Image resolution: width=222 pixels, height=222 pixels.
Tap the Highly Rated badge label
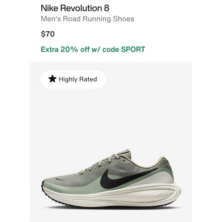click(78, 79)
